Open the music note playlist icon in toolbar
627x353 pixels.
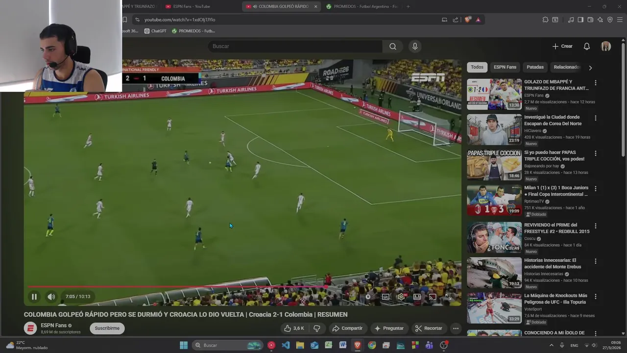[571, 20]
